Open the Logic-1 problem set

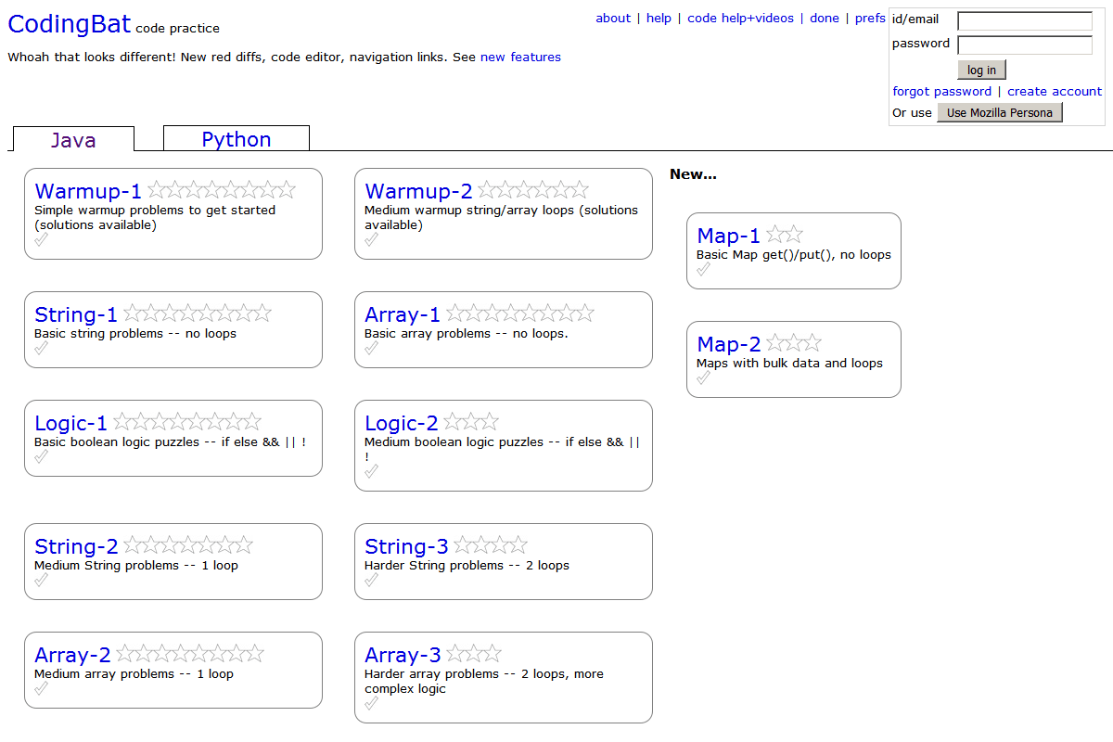point(70,423)
